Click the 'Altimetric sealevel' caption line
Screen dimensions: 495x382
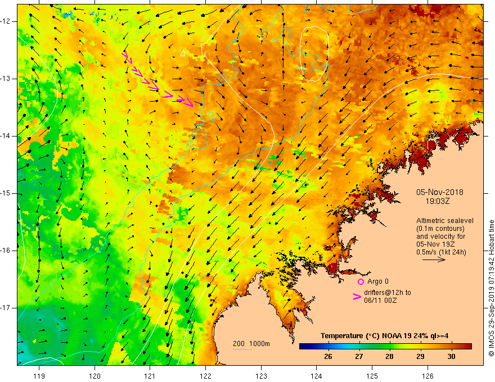tap(445, 221)
